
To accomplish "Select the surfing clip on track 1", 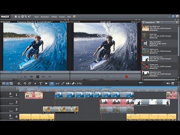I will (94, 95).
